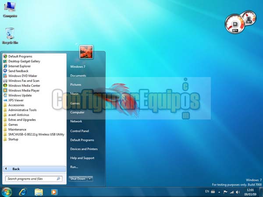Click the Send feedback icon
Image resolution: width=263 pixels, height=197 pixels.
[x=5, y=71]
